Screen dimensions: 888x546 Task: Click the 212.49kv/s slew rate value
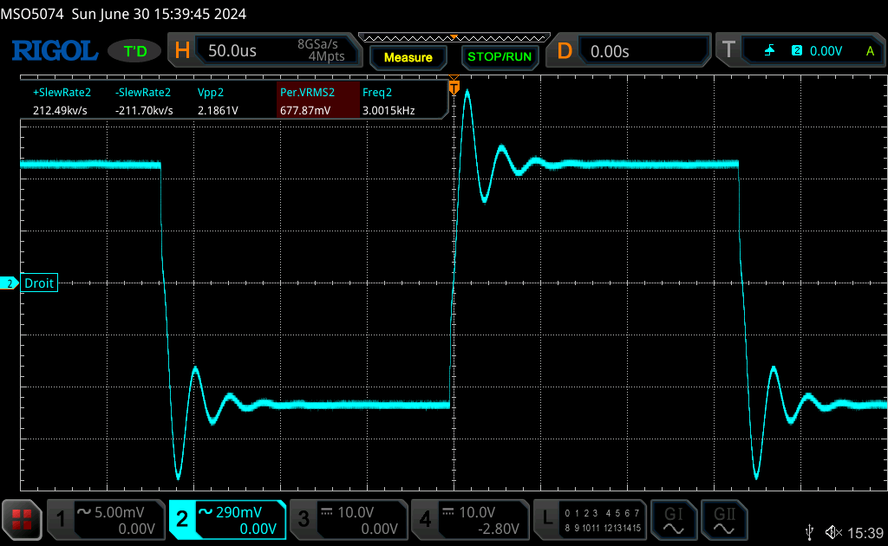(60, 110)
